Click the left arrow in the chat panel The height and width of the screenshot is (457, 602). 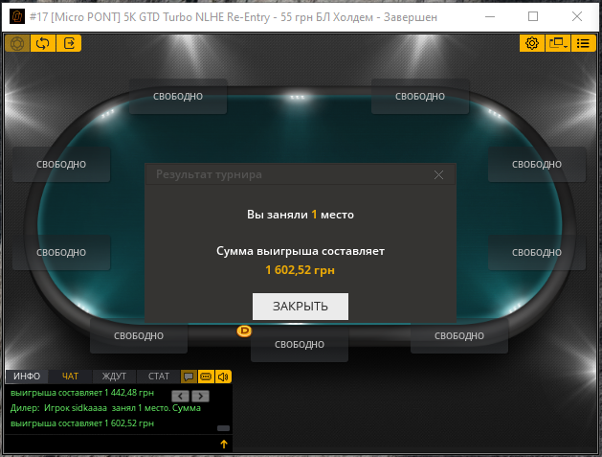[x=180, y=396]
